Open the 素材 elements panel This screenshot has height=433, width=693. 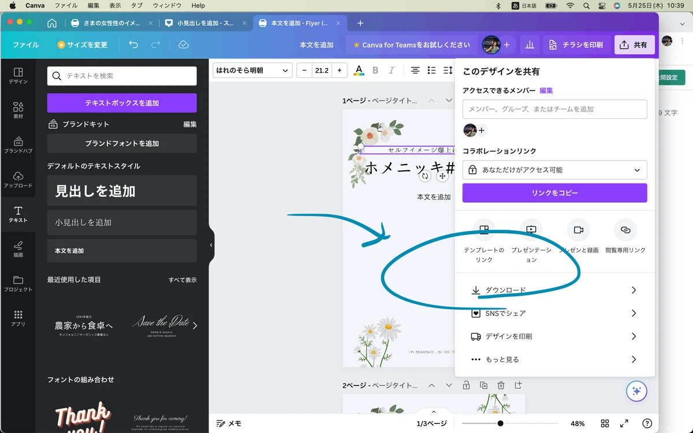(18, 110)
